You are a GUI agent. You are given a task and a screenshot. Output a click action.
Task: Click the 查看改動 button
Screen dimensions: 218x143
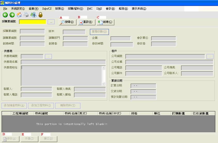point(99,32)
